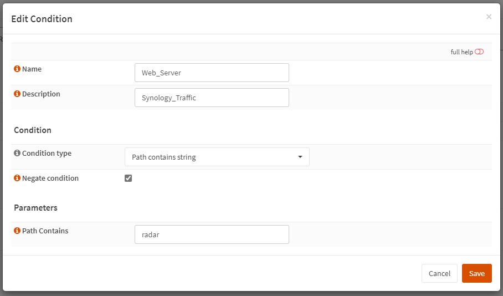Screen dimensions: 503x296
Task: Open the Path contains string dropdown
Action: [x=217, y=157]
